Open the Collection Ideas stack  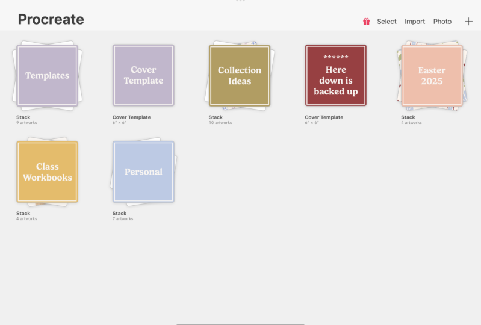coord(240,75)
